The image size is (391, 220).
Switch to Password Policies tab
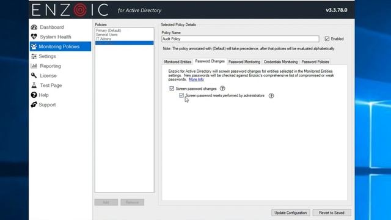315,62
